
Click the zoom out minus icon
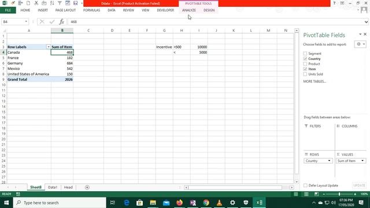324,194
